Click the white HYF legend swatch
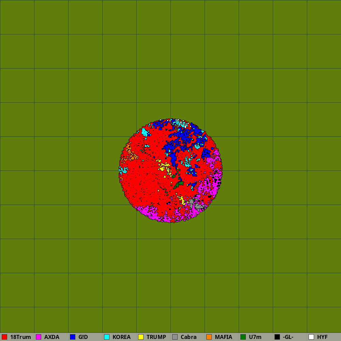The width and height of the screenshot is (341, 341). pyautogui.click(x=311, y=337)
